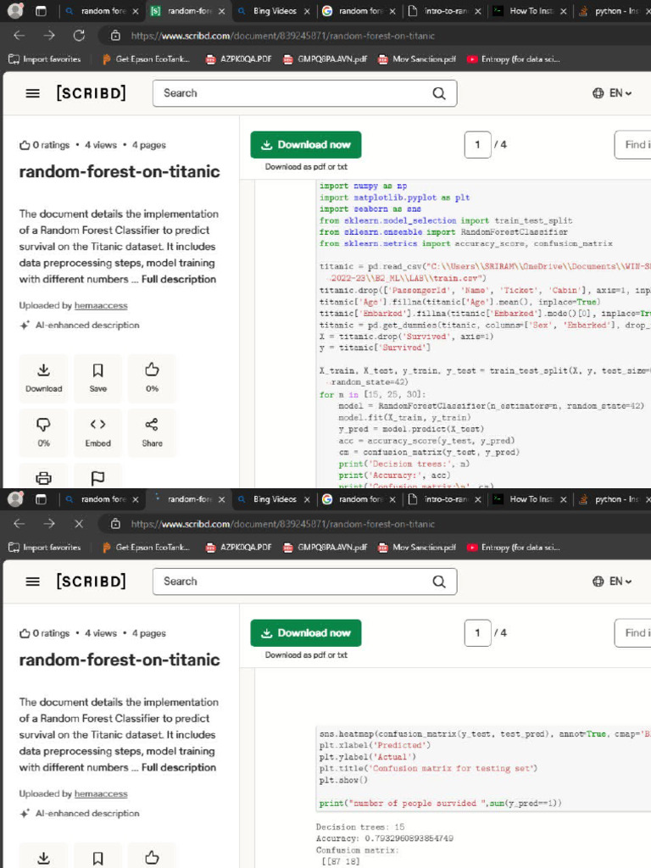Image resolution: width=651 pixels, height=868 pixels.
Task: Open the AZPK0QA.PDF bookmark in the upper window
Action: pyautogui.click(x=238, y=58)
